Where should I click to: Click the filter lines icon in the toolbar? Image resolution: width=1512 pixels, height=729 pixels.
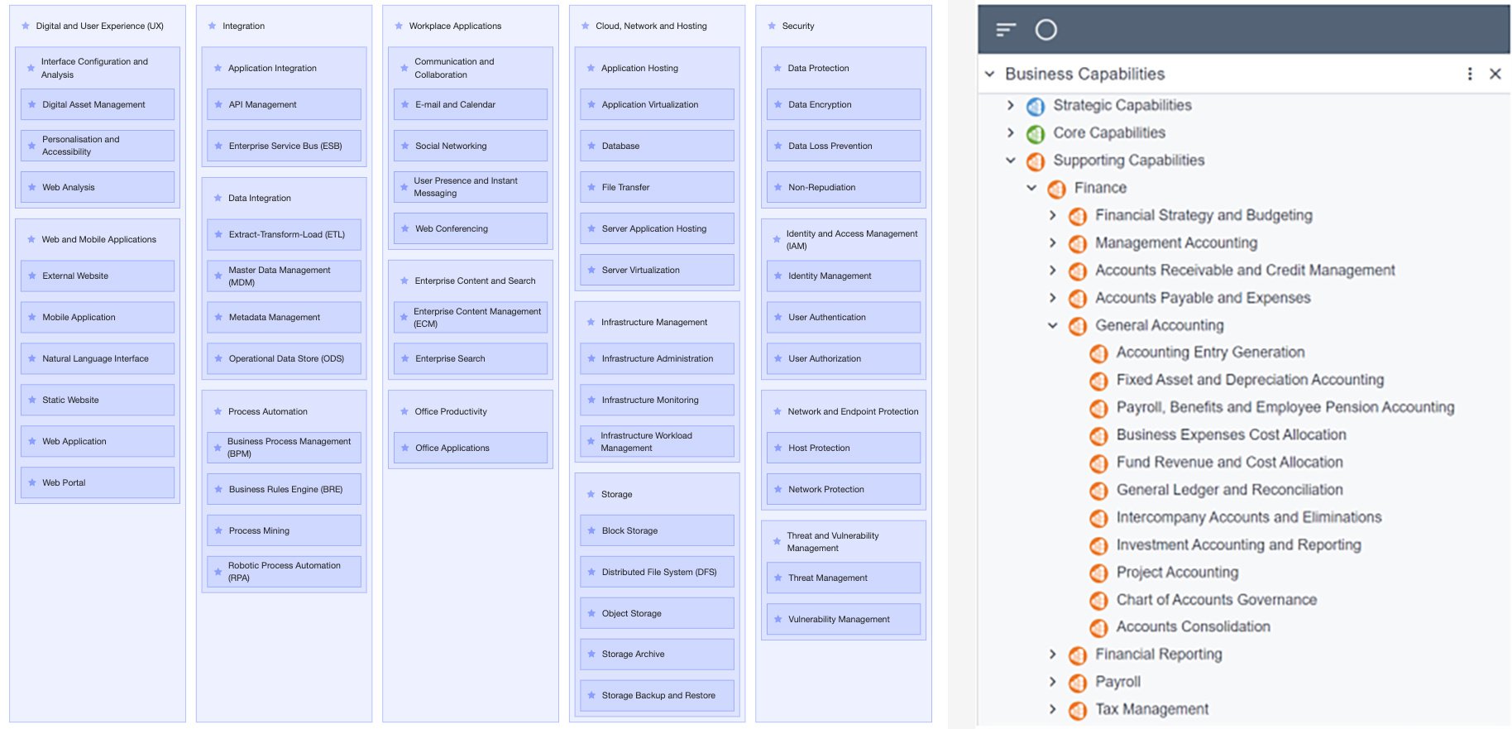(1006, 29)
